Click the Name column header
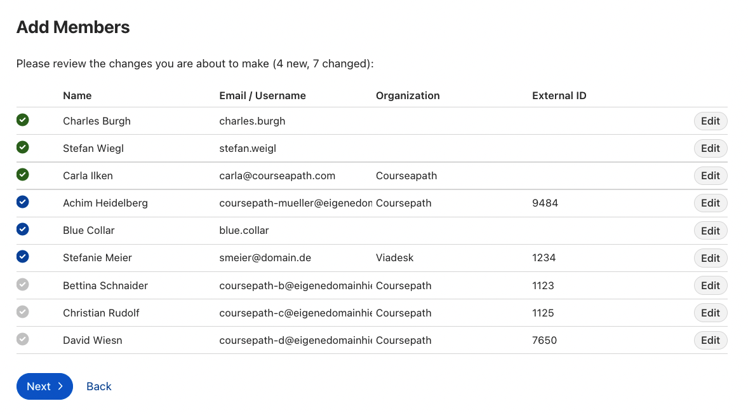Screen dimensions: 748x415 click(x=77, y=96)
